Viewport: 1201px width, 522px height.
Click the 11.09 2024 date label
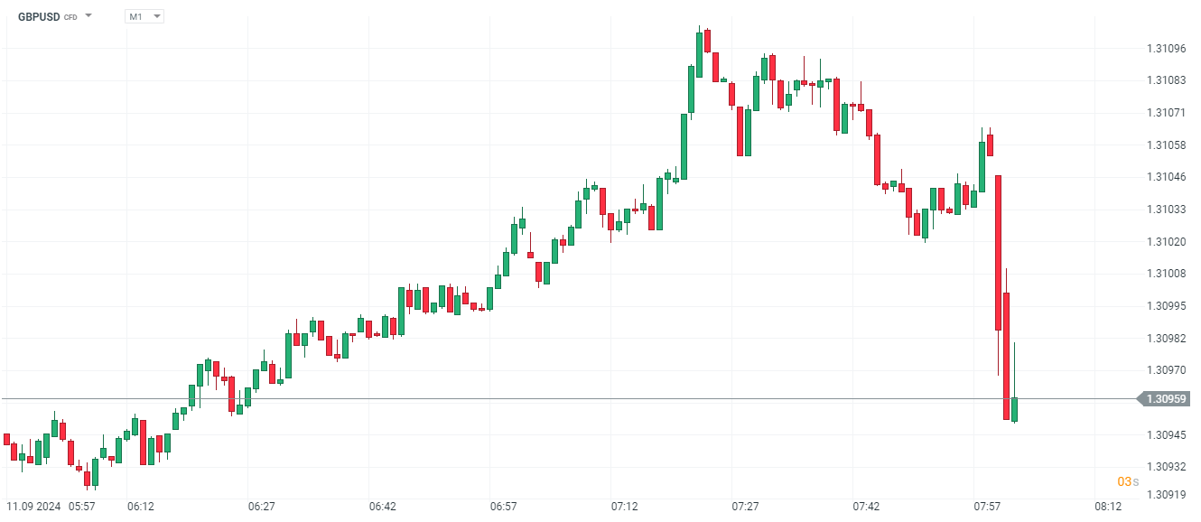33,508
